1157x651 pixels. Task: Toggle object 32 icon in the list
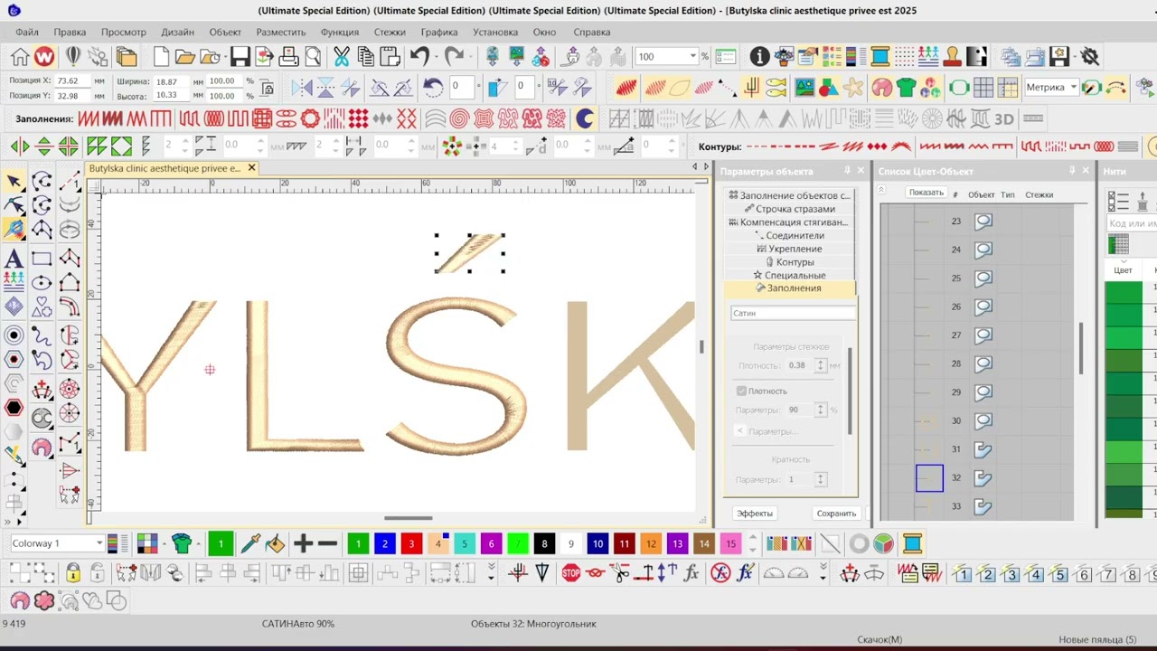[x=983, y=477]
